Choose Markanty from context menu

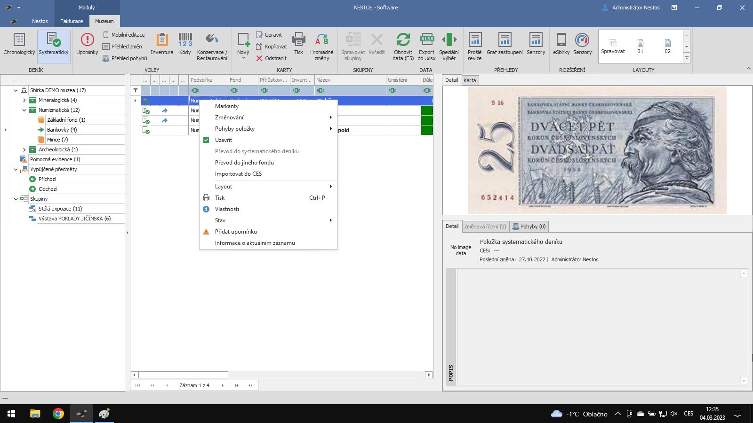pyautogui.click(x=268, y=106)
